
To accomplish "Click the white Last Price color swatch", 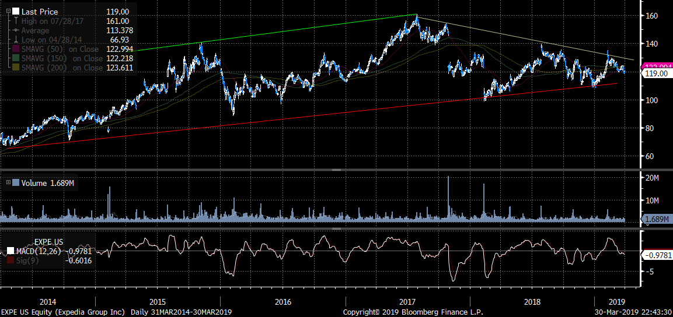I will 16,12.
